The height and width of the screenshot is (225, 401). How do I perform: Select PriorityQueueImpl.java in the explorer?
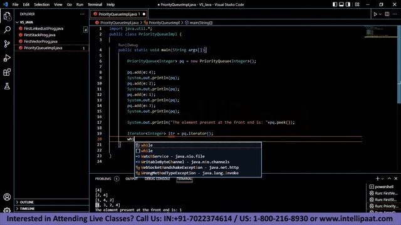click(51, 48)
